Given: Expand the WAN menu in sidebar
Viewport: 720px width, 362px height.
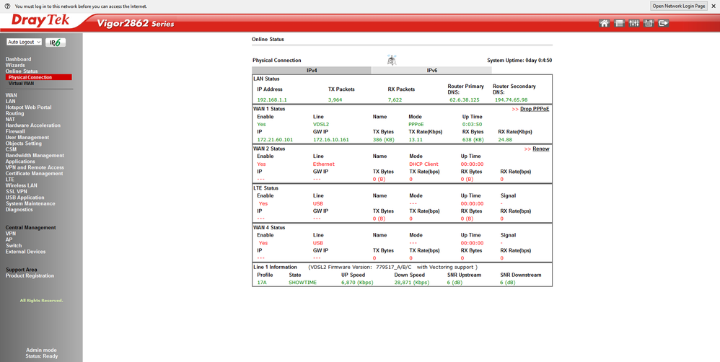Looking at the screenshot, I should (x=12, y=95).
